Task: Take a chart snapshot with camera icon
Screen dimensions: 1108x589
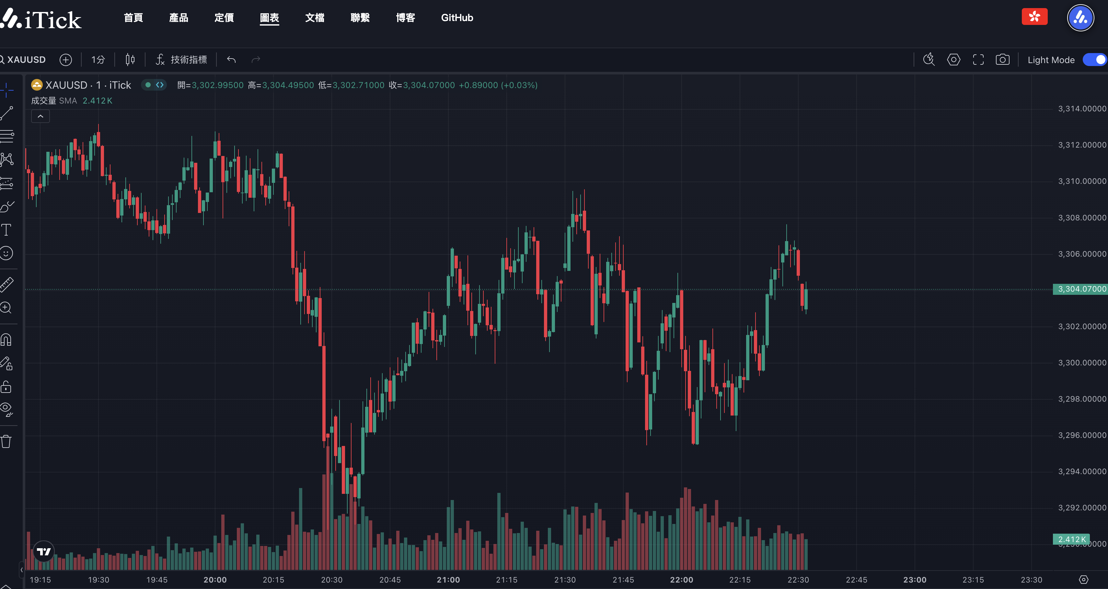Action: [1002, 60]
